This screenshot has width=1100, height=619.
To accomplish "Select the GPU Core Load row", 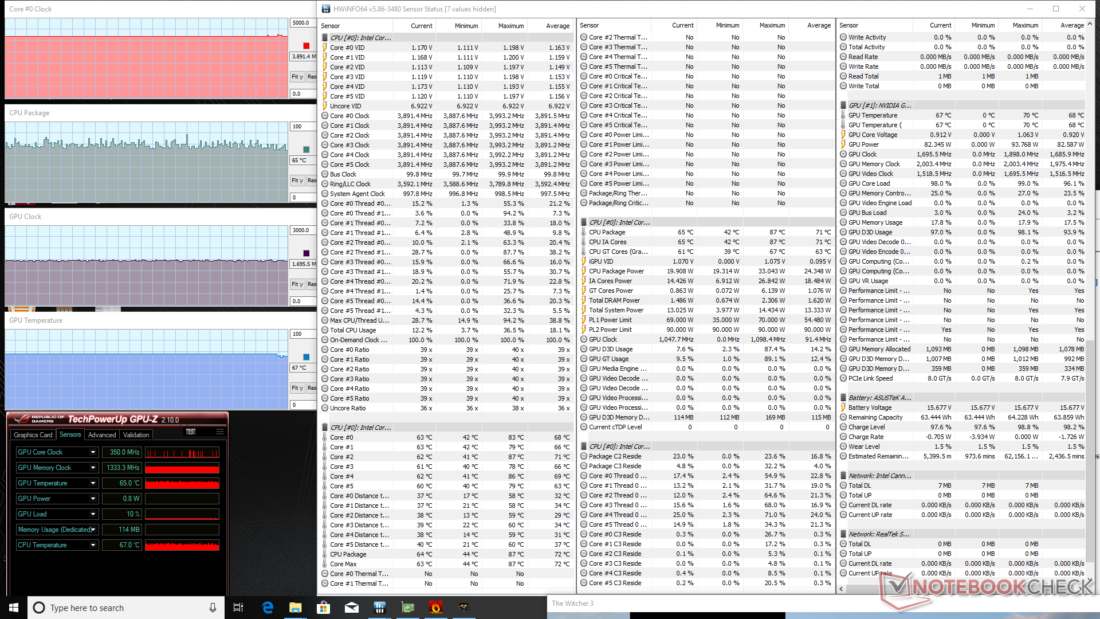I will (x=962, y=183).
